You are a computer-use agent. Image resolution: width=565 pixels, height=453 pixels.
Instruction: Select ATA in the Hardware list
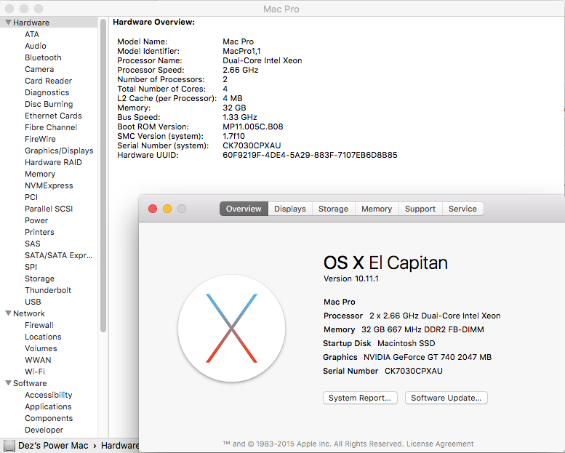pyautogui.click(x=32, y=34)
